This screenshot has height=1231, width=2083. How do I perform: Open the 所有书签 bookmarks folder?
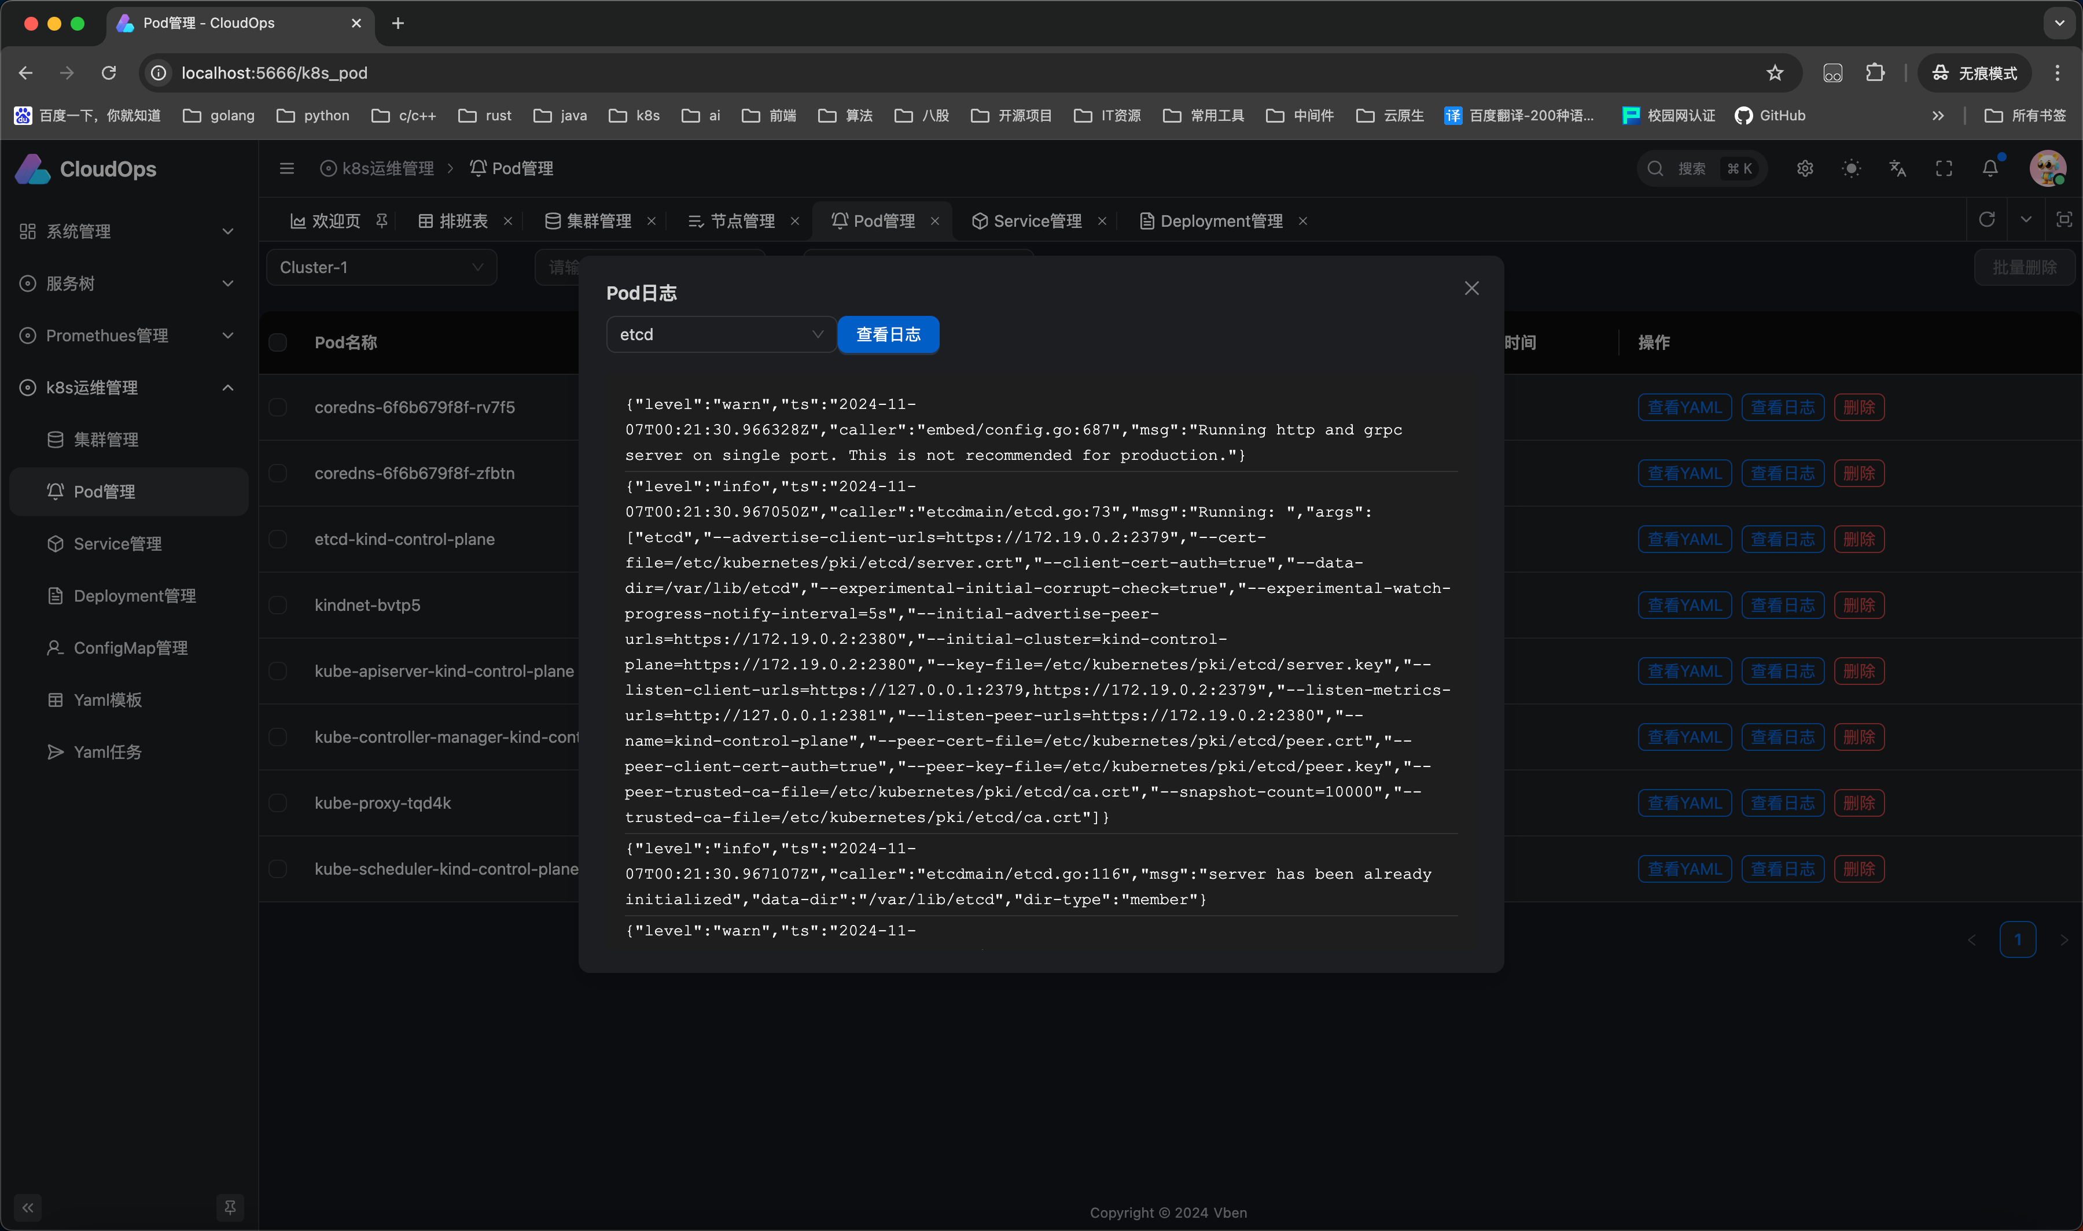coord(2025,115)
